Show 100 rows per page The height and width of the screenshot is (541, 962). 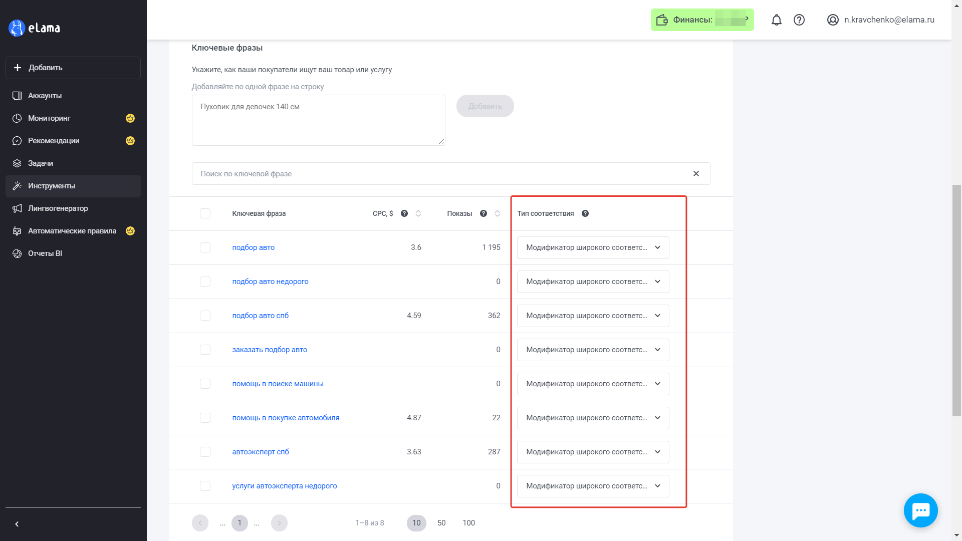[468, 523]
